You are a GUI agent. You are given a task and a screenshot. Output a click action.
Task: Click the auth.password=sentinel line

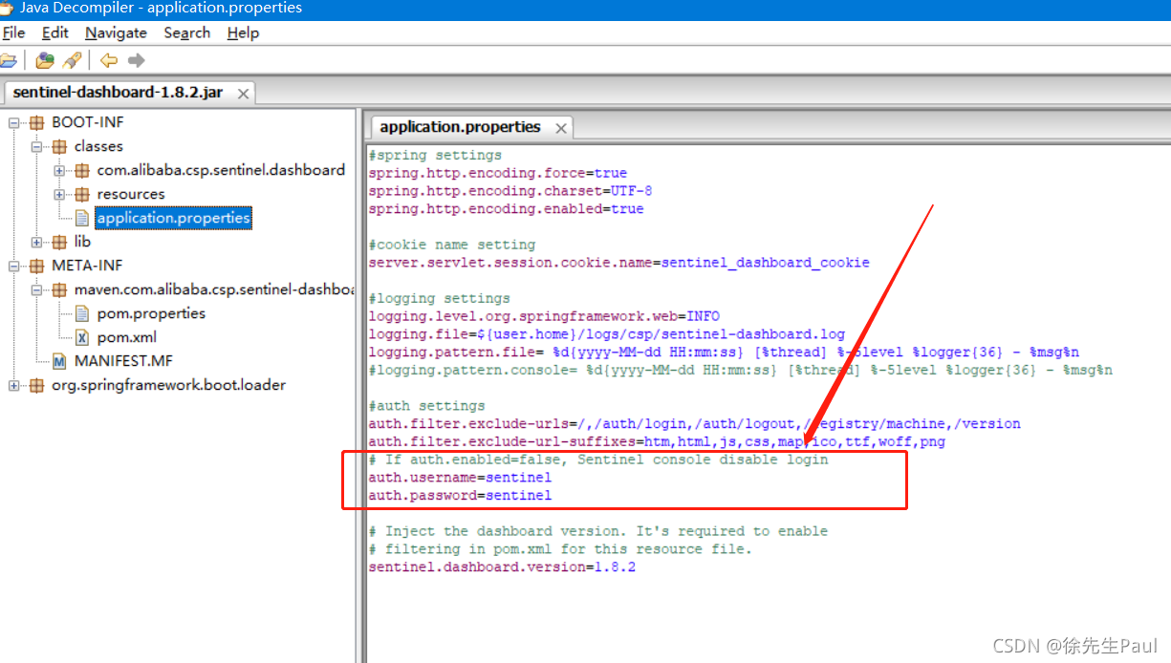click(x=460, y=495)
